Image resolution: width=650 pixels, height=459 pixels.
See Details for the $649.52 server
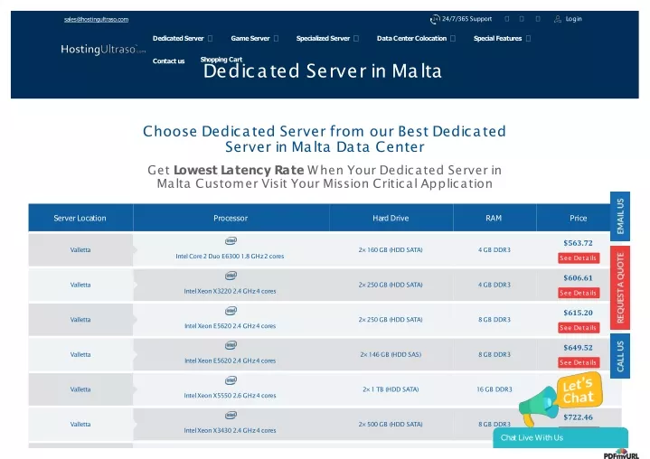tap(579, 362)
